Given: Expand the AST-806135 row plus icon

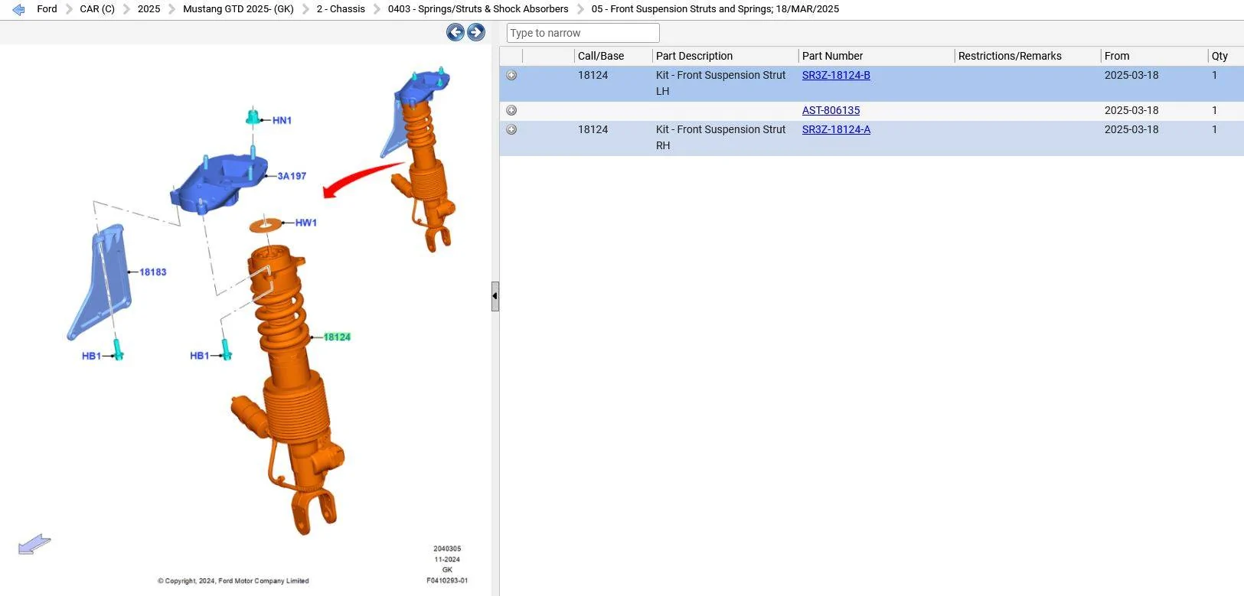Looking at the screenshot, I should pyautogui.click(x=511, y=110).
